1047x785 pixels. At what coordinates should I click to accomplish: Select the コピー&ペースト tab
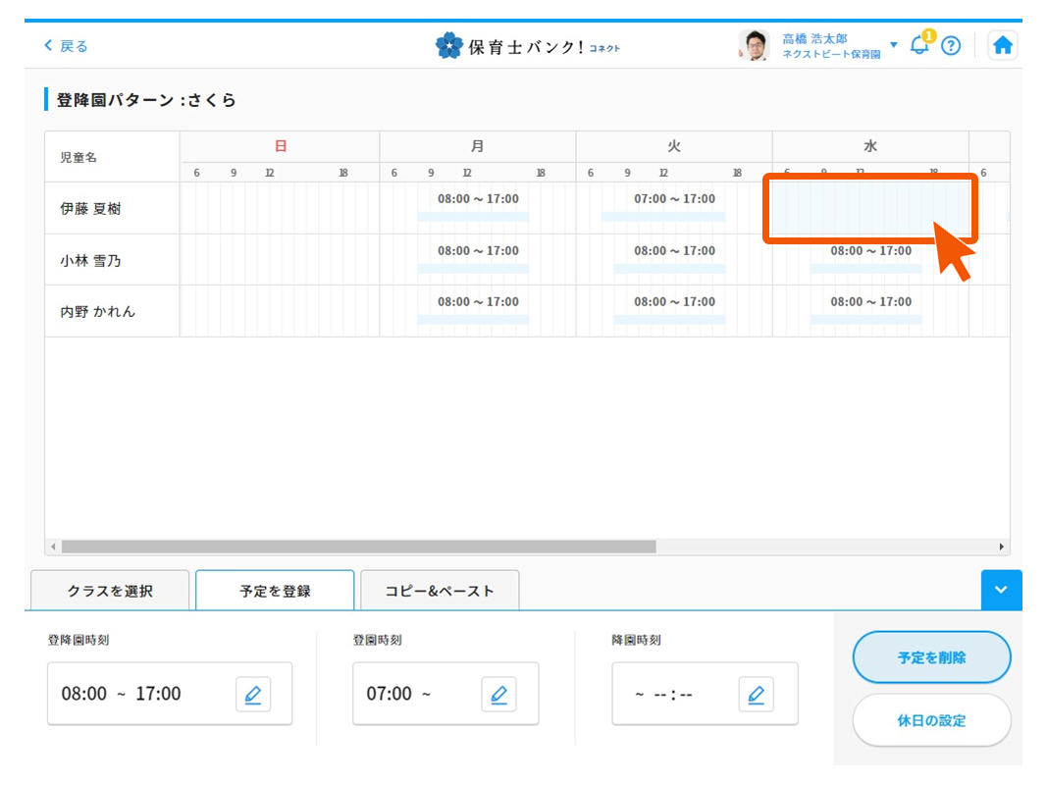pyautogui.click(x=440, y=590)
